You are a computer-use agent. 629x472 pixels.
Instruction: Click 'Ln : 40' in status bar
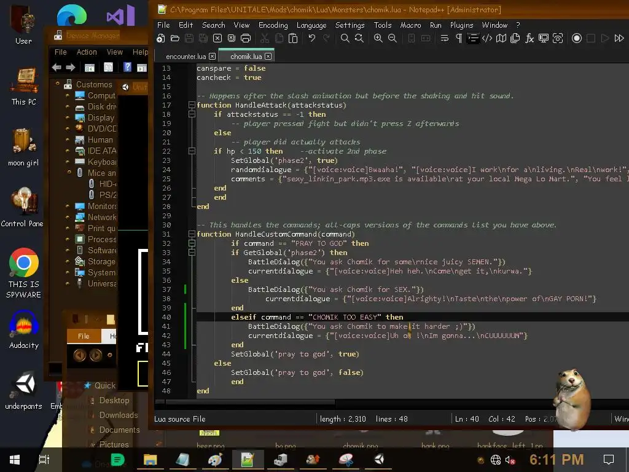click(467, 419)
